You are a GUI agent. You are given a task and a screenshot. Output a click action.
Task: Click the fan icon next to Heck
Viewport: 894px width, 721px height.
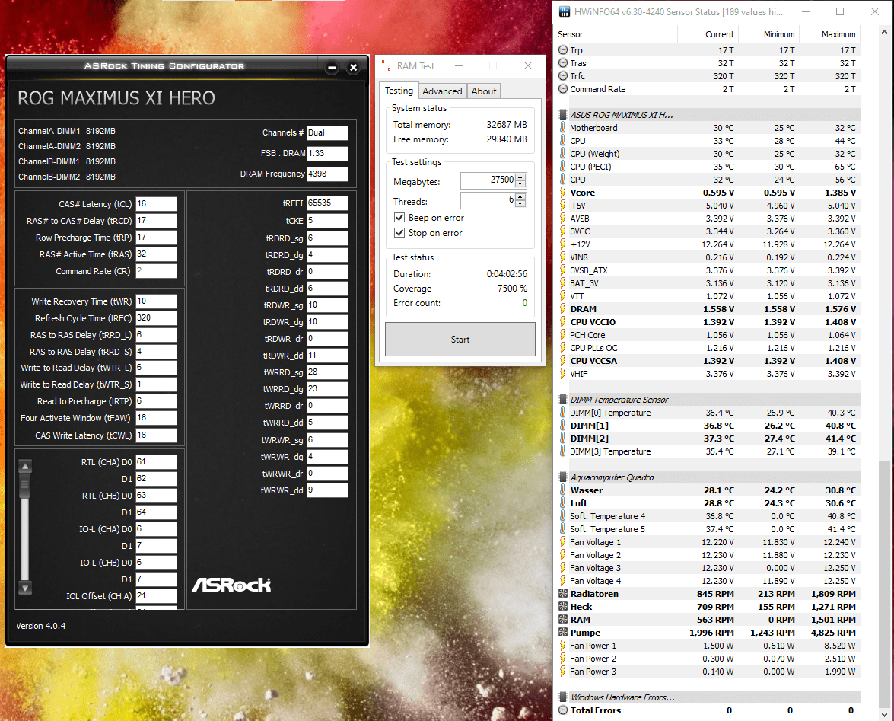point(563,607)
